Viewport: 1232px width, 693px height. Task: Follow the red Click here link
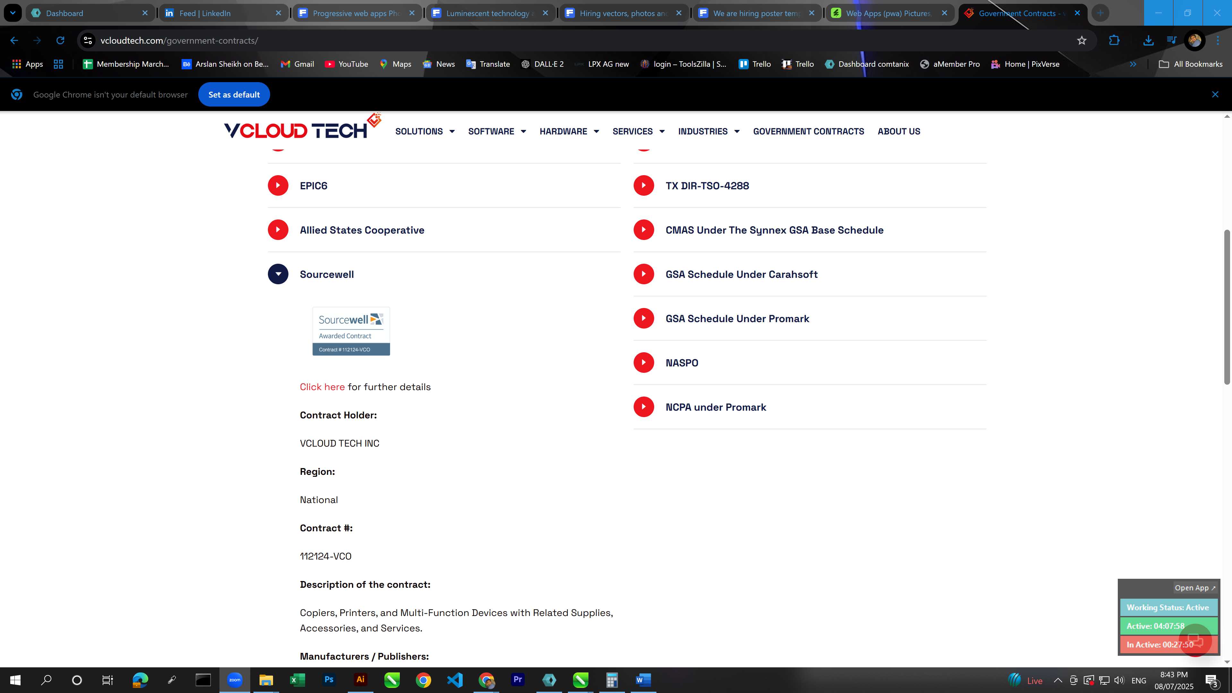(322, 387)
